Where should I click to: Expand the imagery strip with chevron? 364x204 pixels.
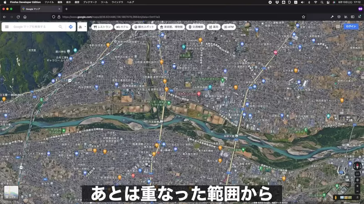[357, 198]
